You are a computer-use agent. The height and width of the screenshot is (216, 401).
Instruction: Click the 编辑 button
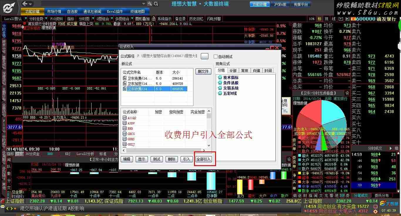point(127,159)
